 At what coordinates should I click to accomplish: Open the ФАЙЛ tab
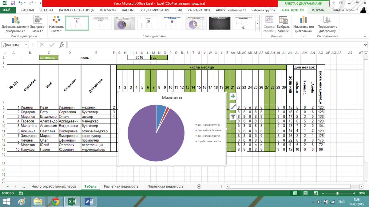click(8, 10)
